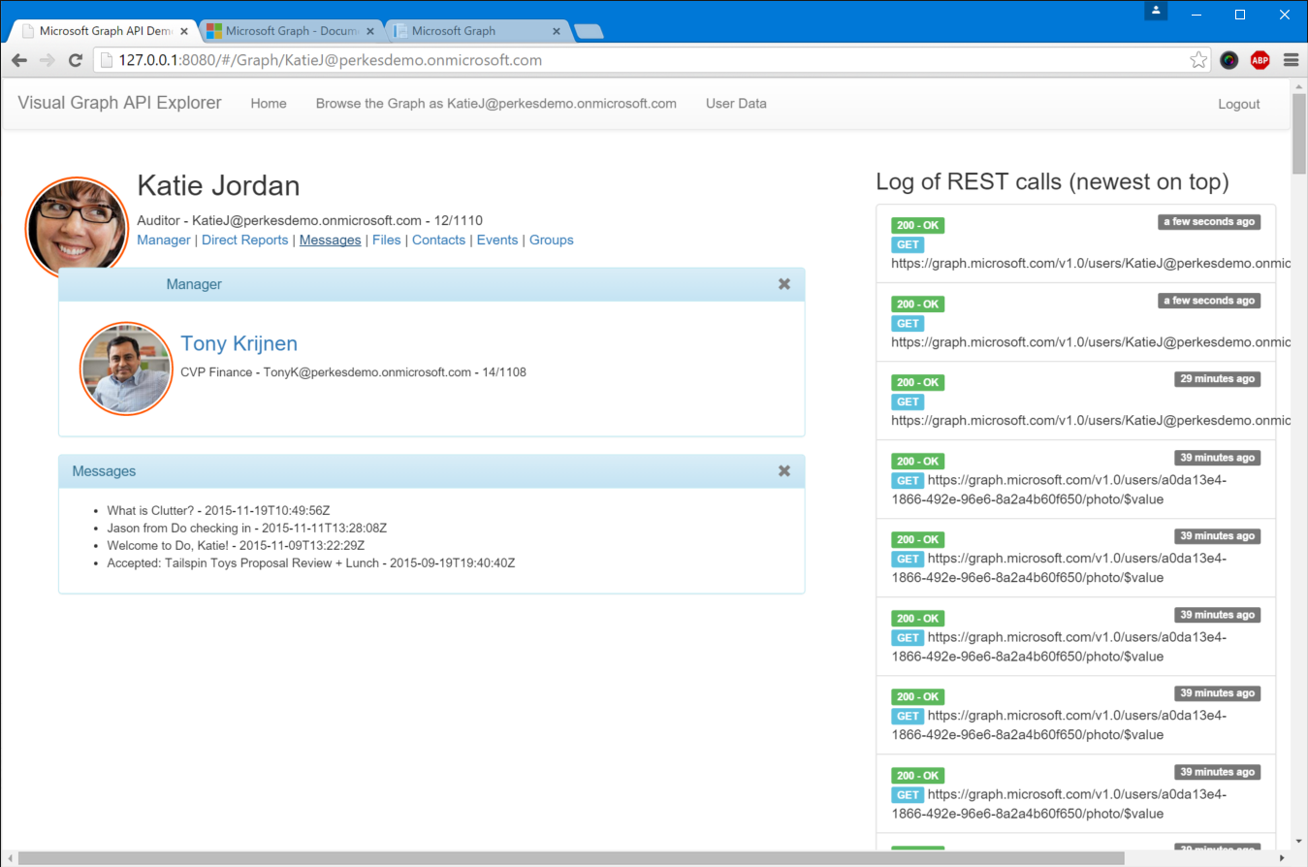Select the Microsoft Graph API Demo tab
This screenshot has height=867, width=1308.
[104, 31]
